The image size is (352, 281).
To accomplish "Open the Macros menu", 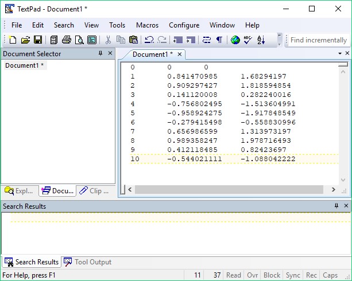I will [x=147, y=25].
